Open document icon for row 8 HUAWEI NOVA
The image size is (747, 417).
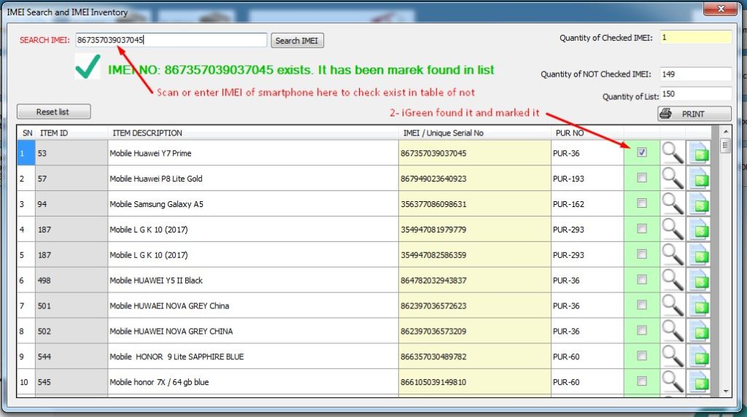point(699,331)
